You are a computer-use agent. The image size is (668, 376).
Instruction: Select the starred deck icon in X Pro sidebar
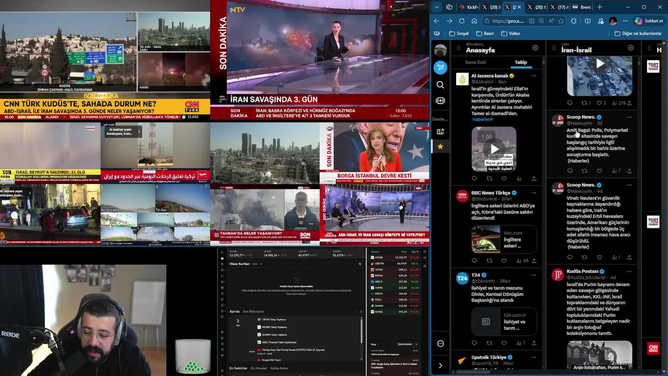click(440, 147)
